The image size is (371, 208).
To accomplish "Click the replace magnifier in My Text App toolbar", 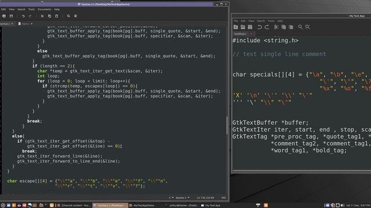I will (308, 27).
